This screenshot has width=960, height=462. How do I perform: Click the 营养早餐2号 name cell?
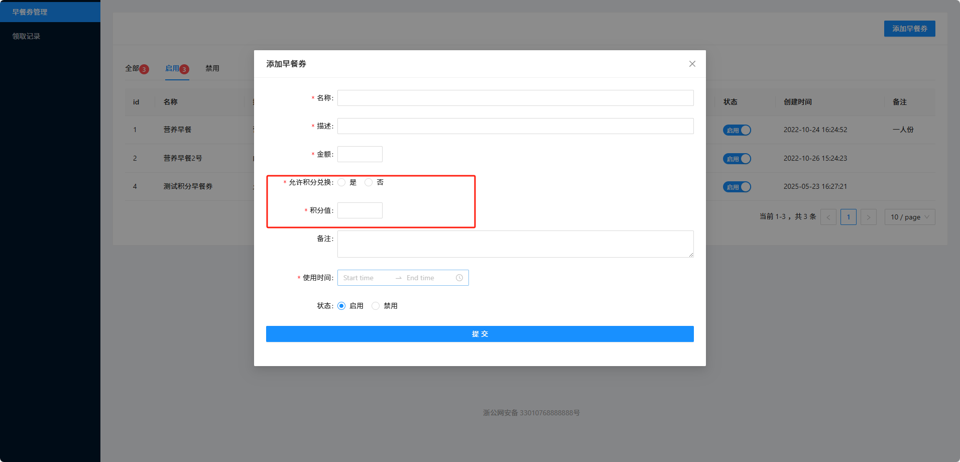[183, 158]
